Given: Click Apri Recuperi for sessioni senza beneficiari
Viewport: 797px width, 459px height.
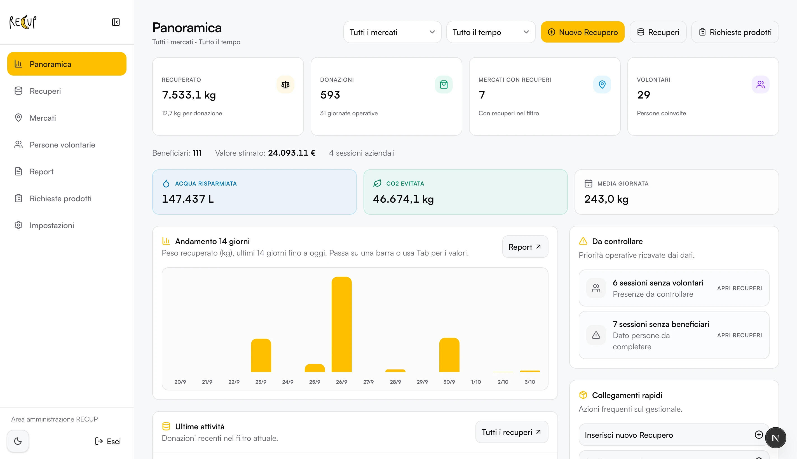Looking at the screenshot, I should [739, 335].
